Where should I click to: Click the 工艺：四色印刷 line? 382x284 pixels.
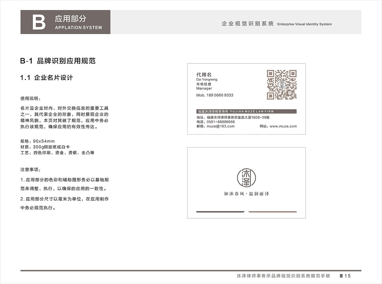coord(57,153)
